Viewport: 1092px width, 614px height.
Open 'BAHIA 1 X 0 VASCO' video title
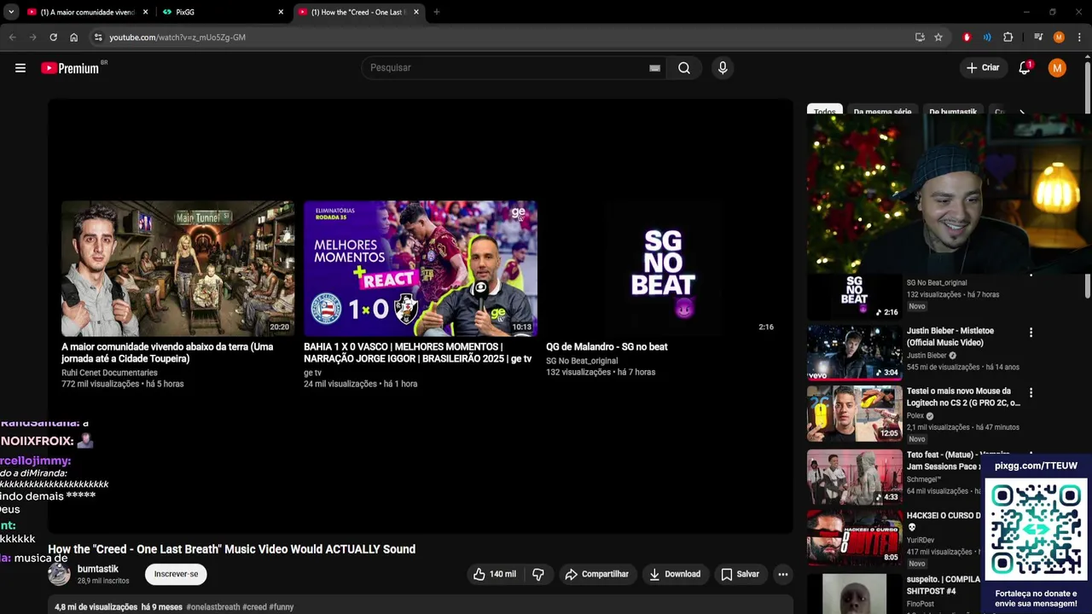click(417, 353)
